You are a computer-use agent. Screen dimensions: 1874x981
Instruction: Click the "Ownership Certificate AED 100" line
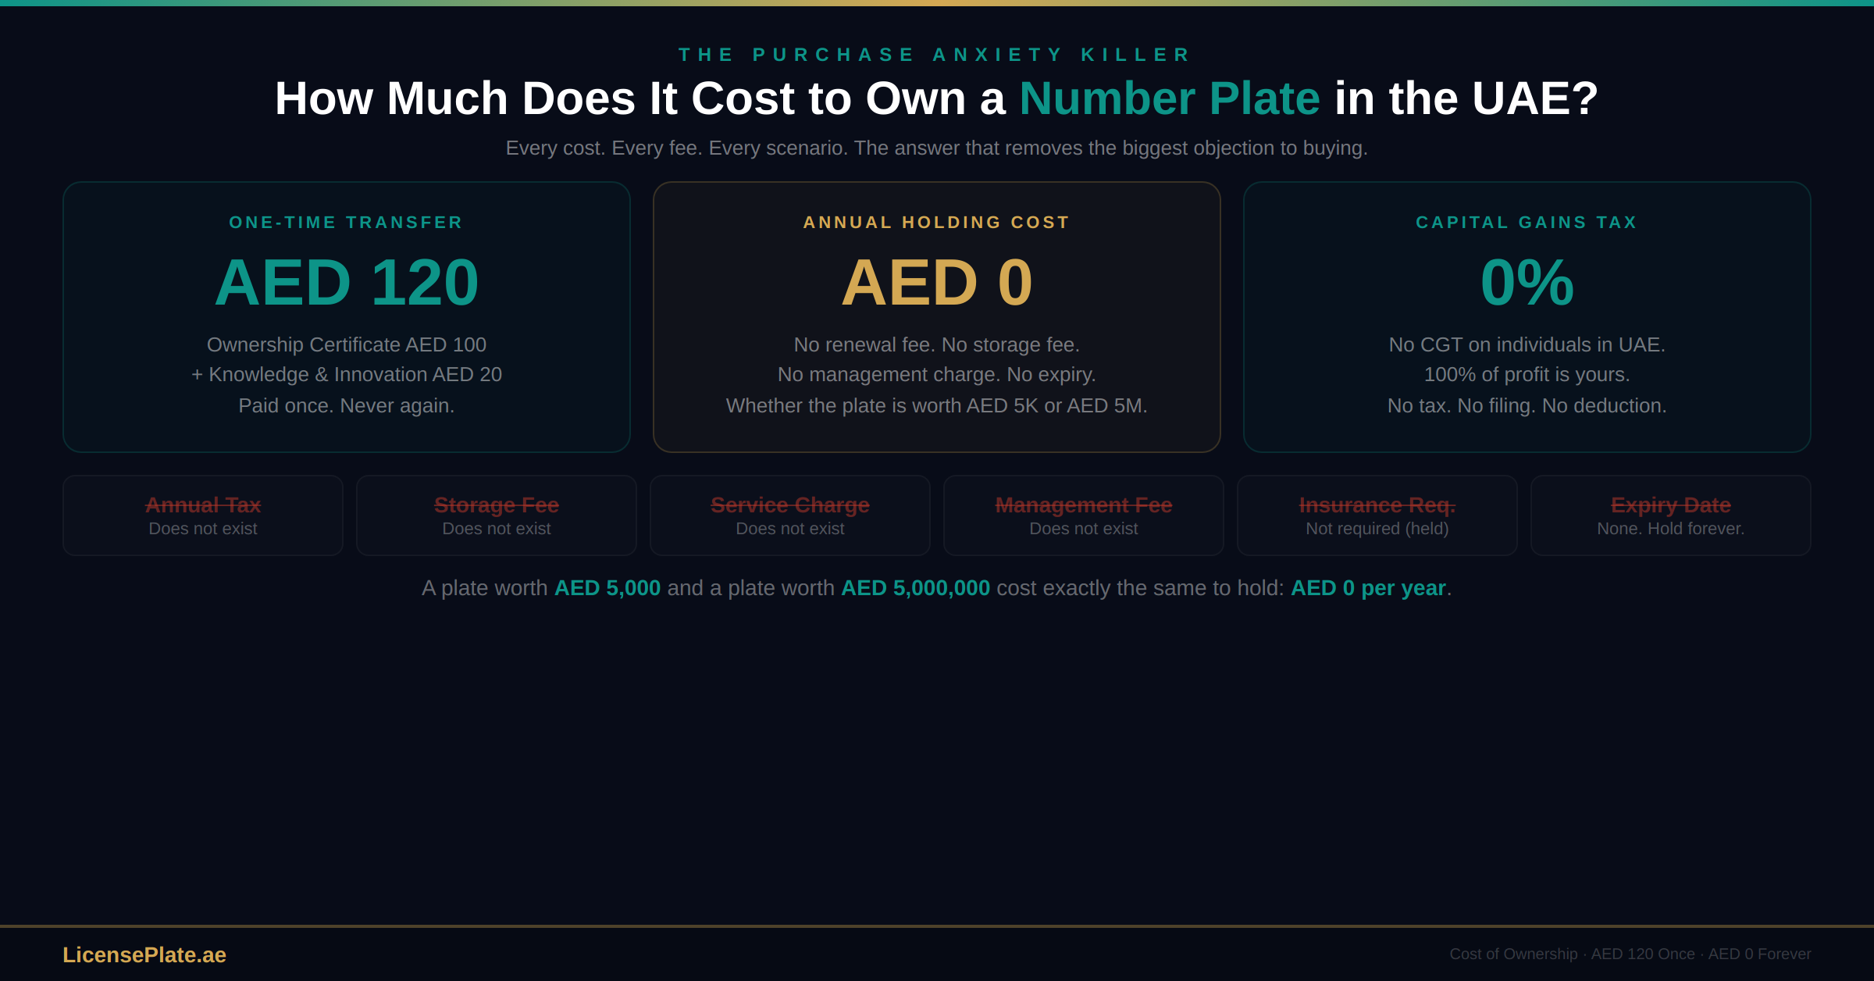pyautogui.click(x=347, y=344)
